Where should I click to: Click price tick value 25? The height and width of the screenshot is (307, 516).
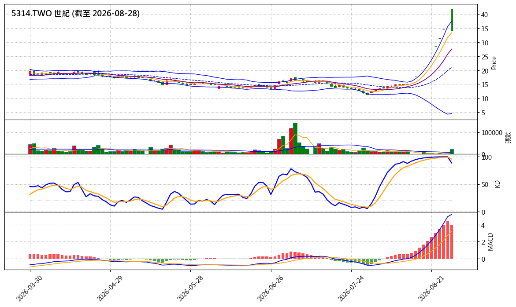(x=484, y=57)
